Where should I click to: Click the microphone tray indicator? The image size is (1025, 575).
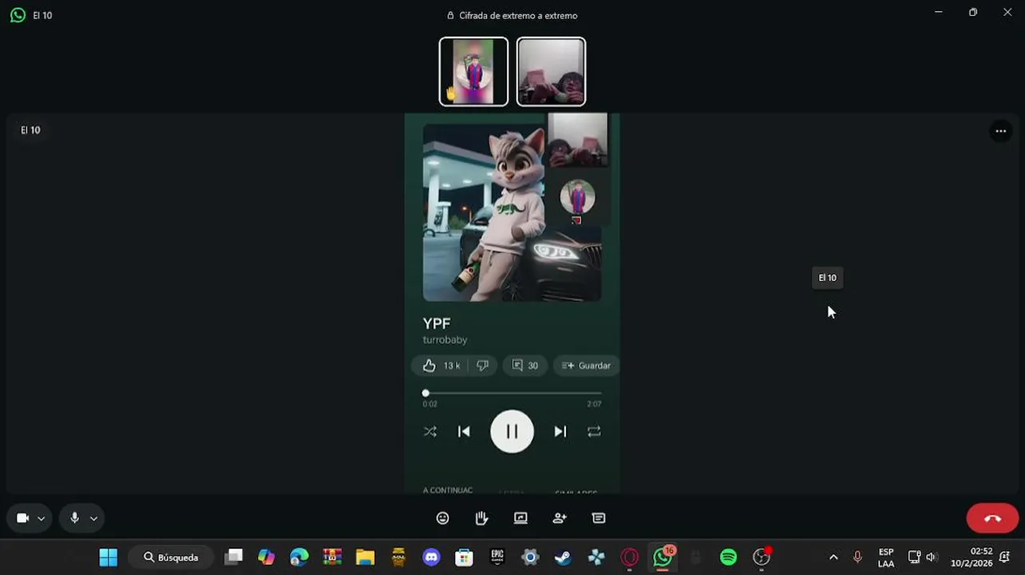(857, 557)
